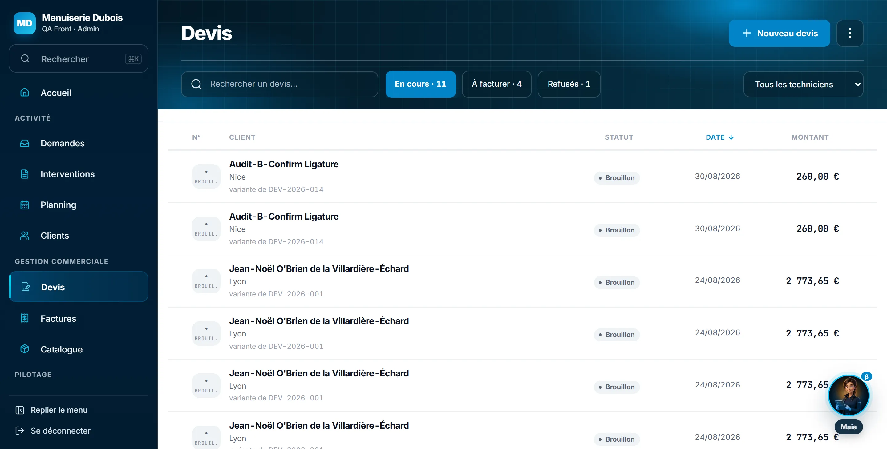
Task: Open the Maia assistant avatar
Action: 849,395
